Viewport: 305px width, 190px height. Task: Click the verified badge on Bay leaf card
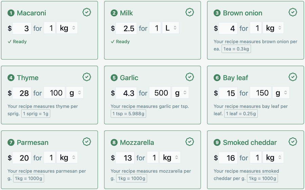[x=293, y=77]
